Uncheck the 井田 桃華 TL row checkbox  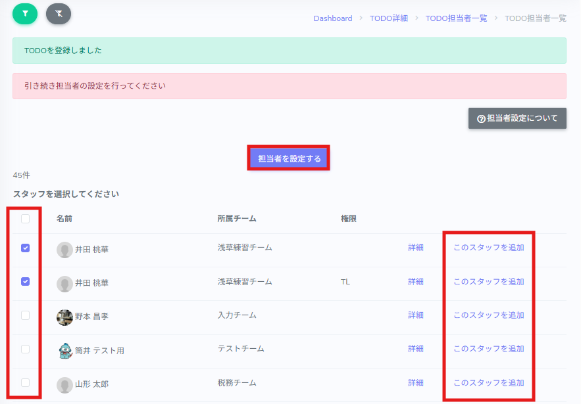(x=25, y=282)
